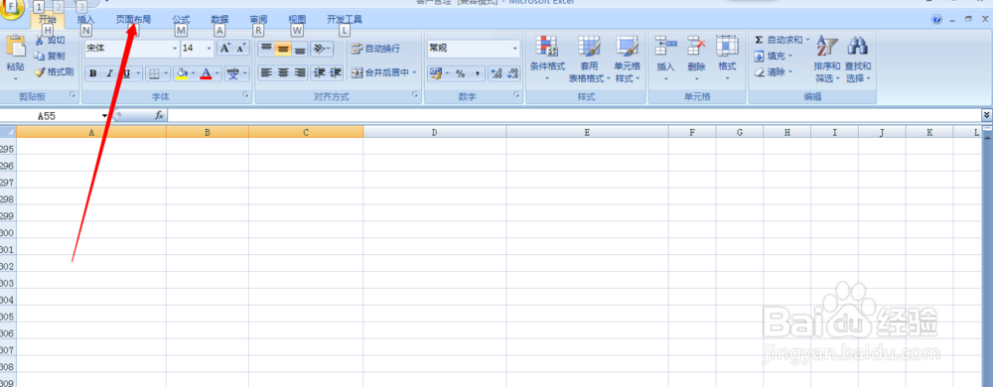This screenshot has width=993, height=387.
Task: Apply comma style
Action: pos(477,73)
